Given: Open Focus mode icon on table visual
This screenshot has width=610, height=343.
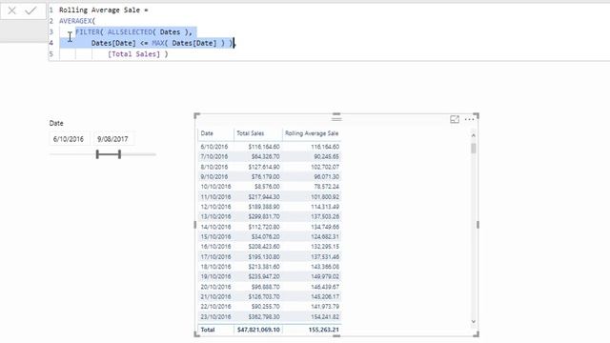Looking at the screenshot, I should coord(455,119).
